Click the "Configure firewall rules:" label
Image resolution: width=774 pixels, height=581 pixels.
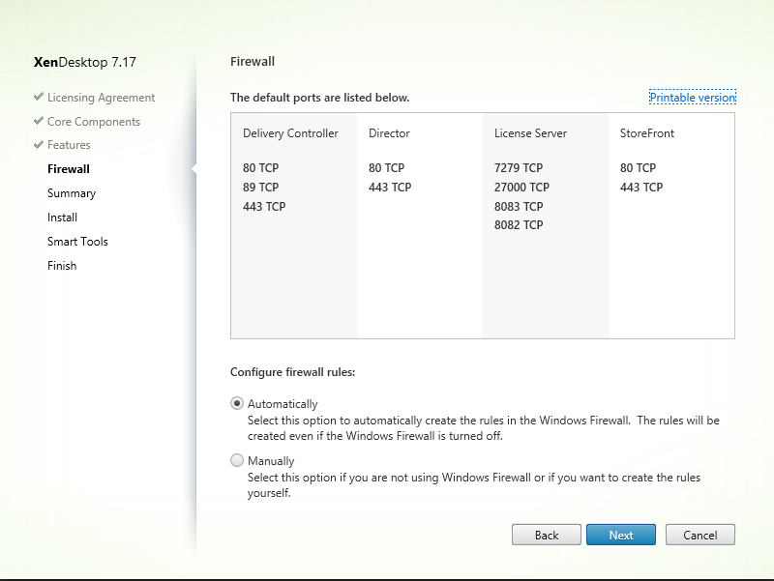point(293,372)
